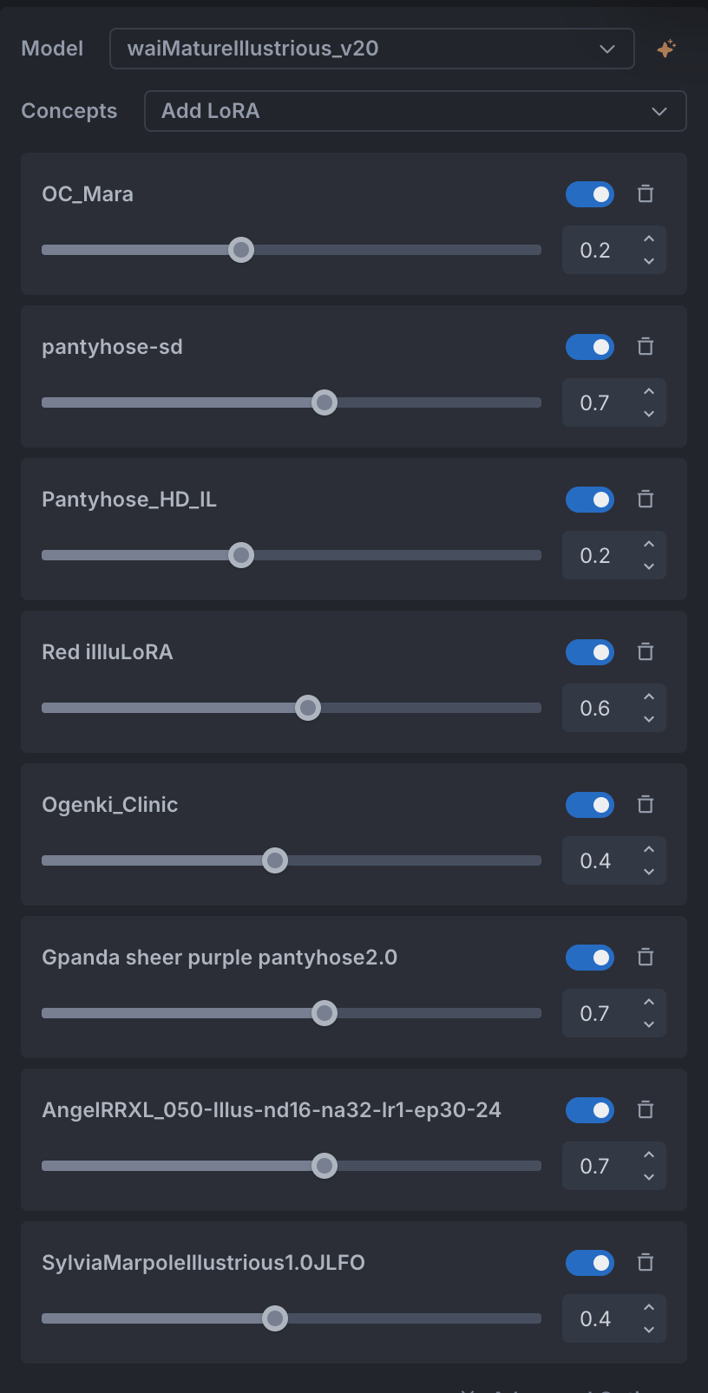Delete Gpanda sheer purple pantyhose2.0 LoRA

[x=646, y=958]
